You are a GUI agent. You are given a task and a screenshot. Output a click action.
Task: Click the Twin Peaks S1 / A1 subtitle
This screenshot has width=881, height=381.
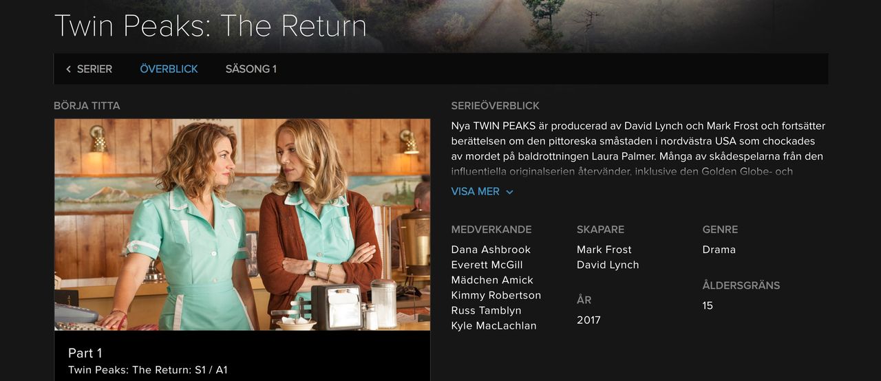pyautogui.click(x=148, y=370)
